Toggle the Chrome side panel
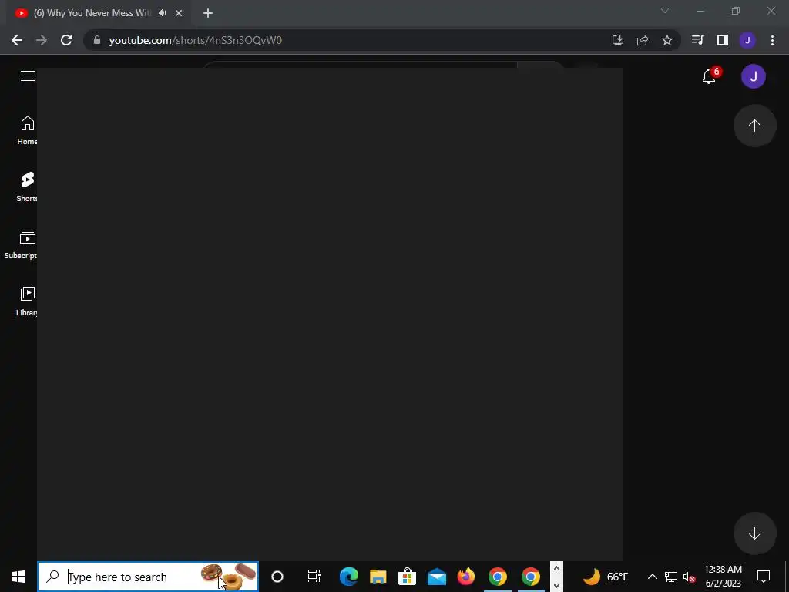The image size is (789, 592). click(x=723, y=40)
